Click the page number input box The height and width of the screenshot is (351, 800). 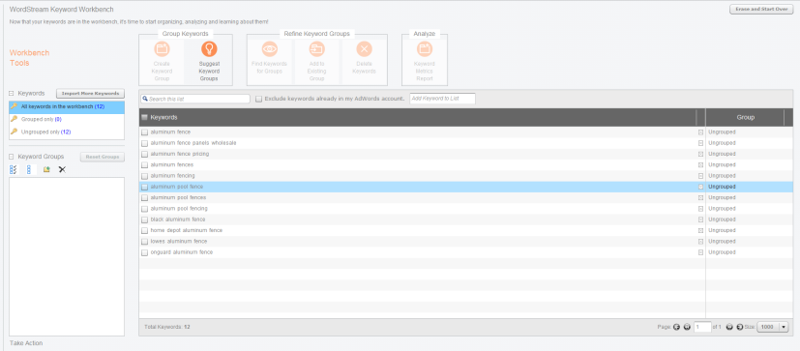tap(702, 327)
